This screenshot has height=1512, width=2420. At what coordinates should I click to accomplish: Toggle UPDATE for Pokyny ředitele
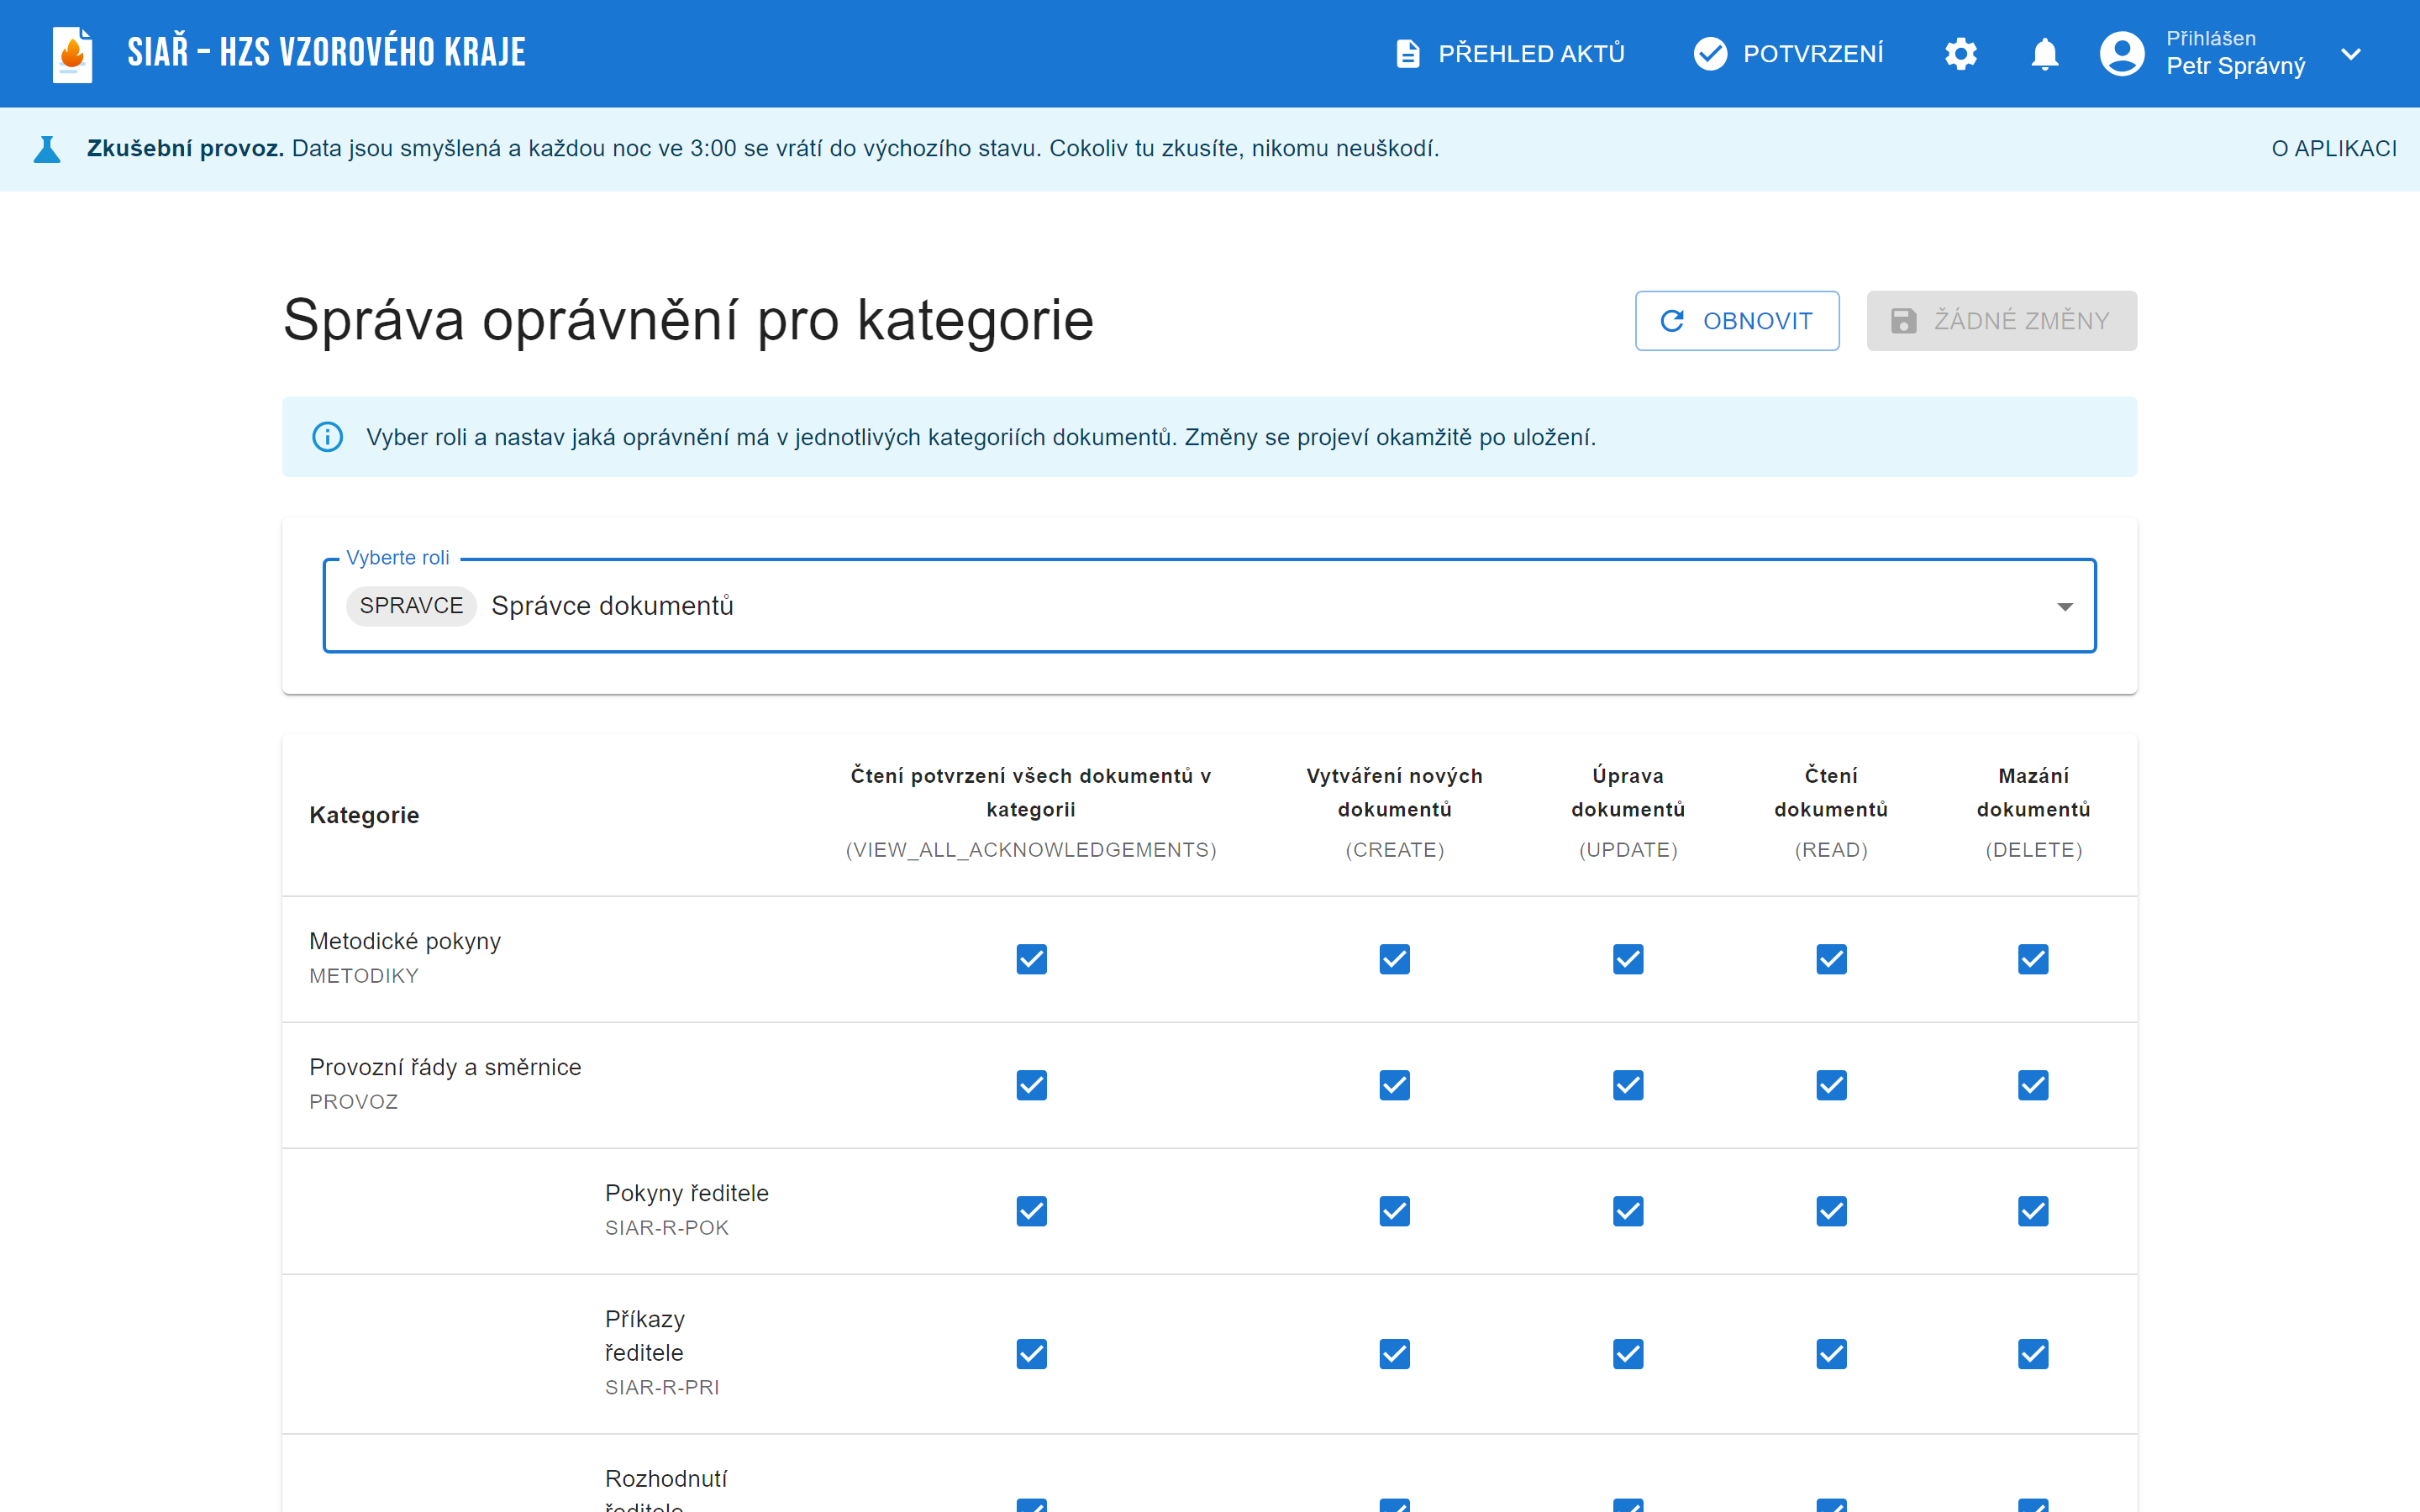coord(1628,1211)
